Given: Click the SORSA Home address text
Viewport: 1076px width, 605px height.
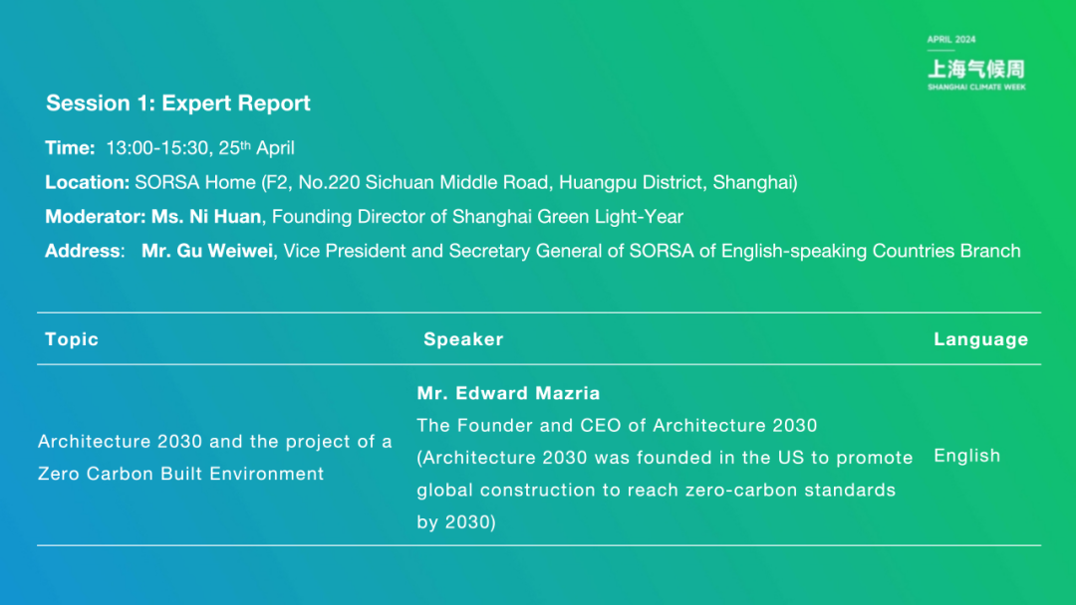Looking at the screenshot, I should (x=466, y=182).
